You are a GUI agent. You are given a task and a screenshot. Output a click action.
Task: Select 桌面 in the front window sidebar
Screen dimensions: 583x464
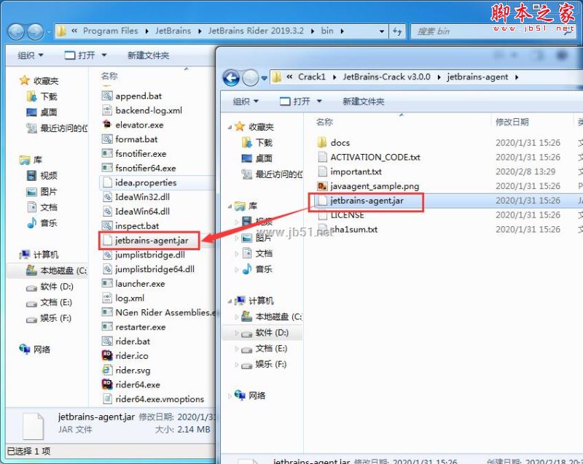(x=264, y=158)
